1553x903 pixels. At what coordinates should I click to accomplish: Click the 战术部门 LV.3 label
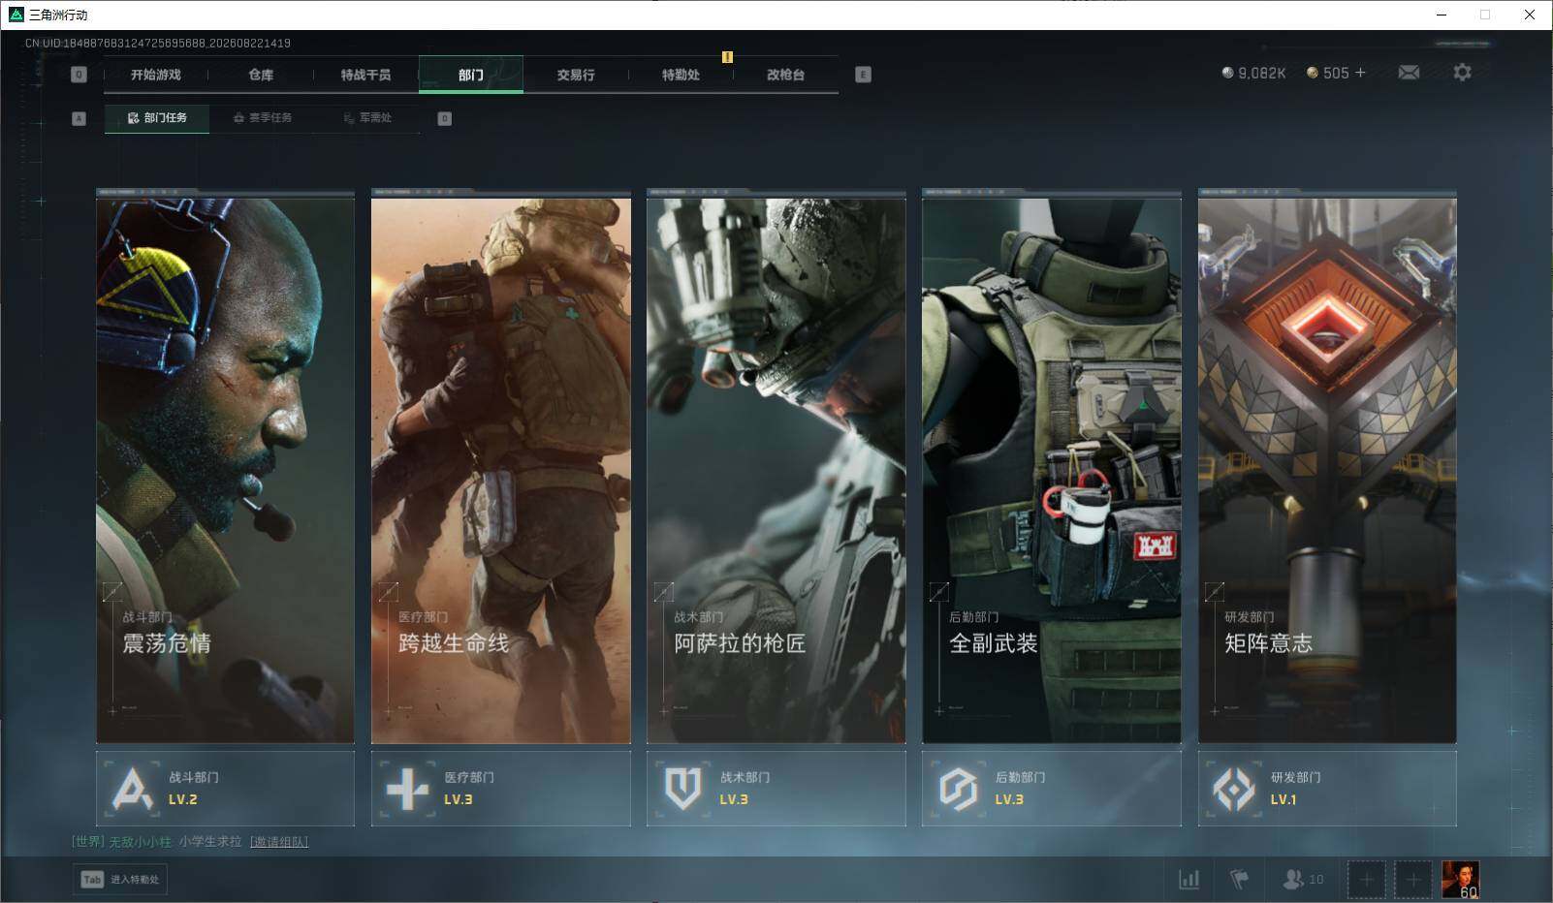[745, 789]
